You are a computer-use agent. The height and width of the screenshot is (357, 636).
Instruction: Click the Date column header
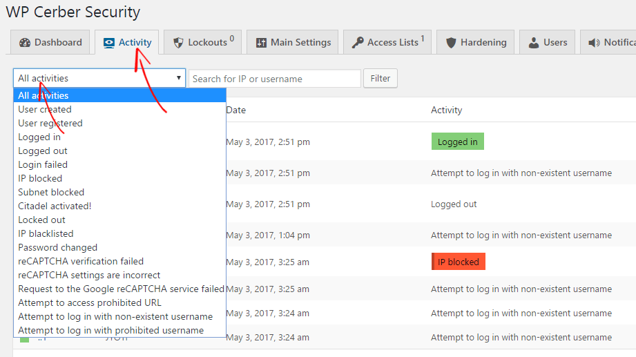tap(236, 110)
